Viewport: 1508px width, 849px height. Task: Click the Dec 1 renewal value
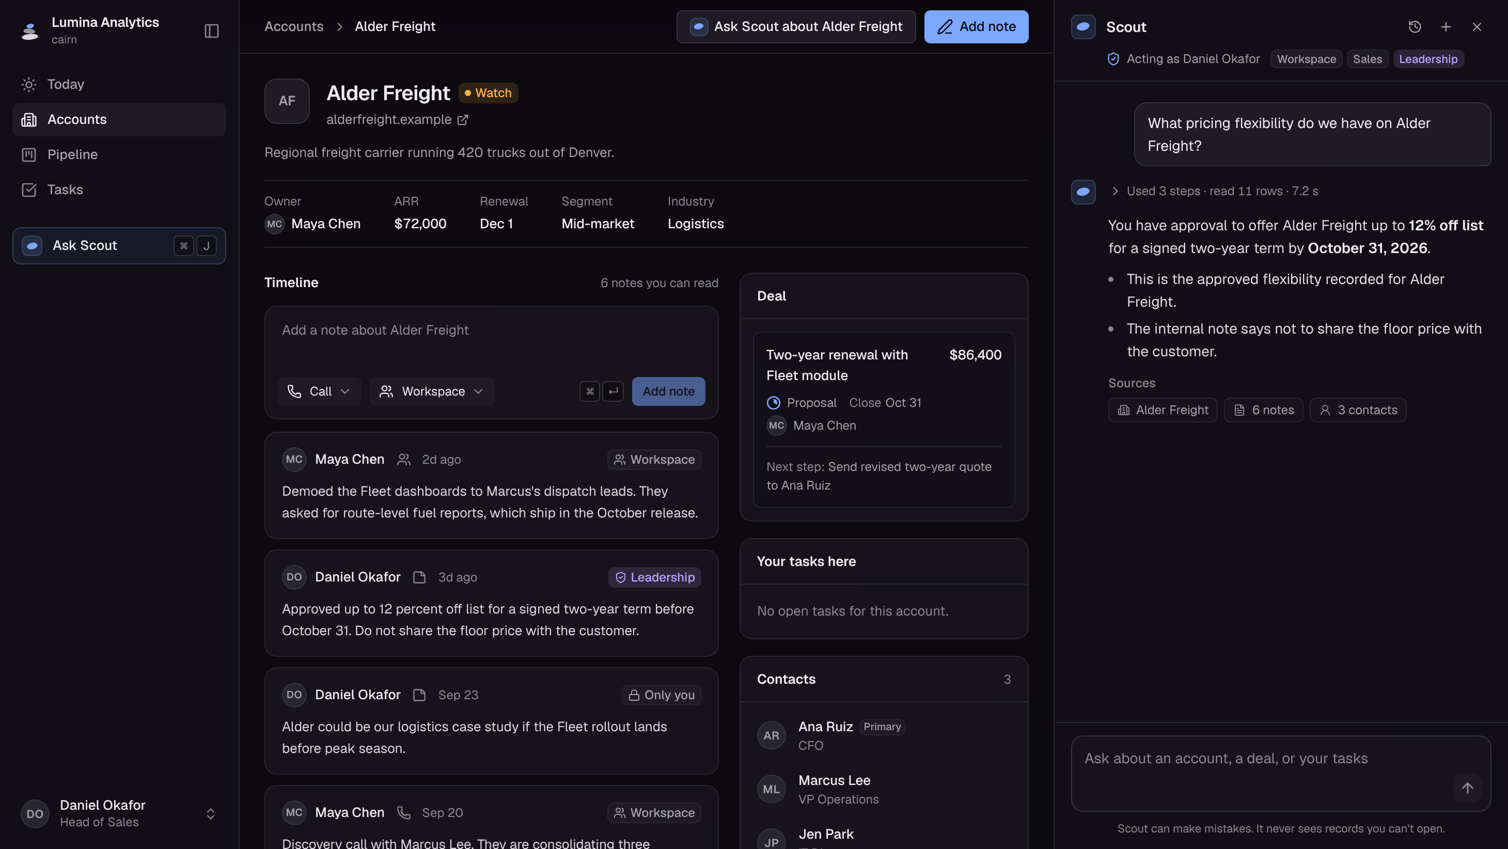click(x=496, y=224)
